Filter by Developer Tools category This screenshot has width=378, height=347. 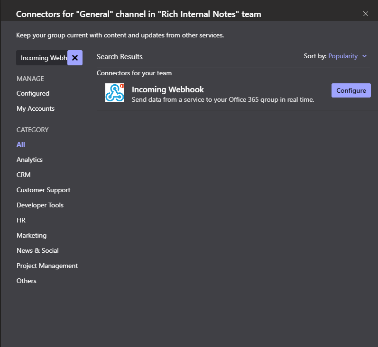click(40, 205)
